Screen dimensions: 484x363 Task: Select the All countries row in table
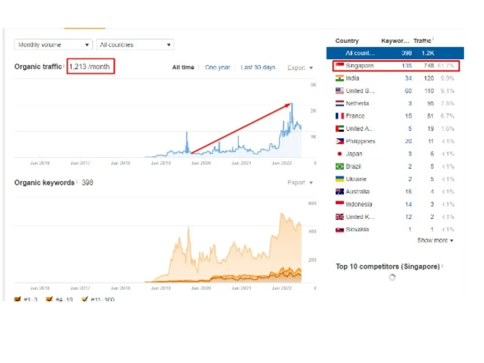pos(395,53)
